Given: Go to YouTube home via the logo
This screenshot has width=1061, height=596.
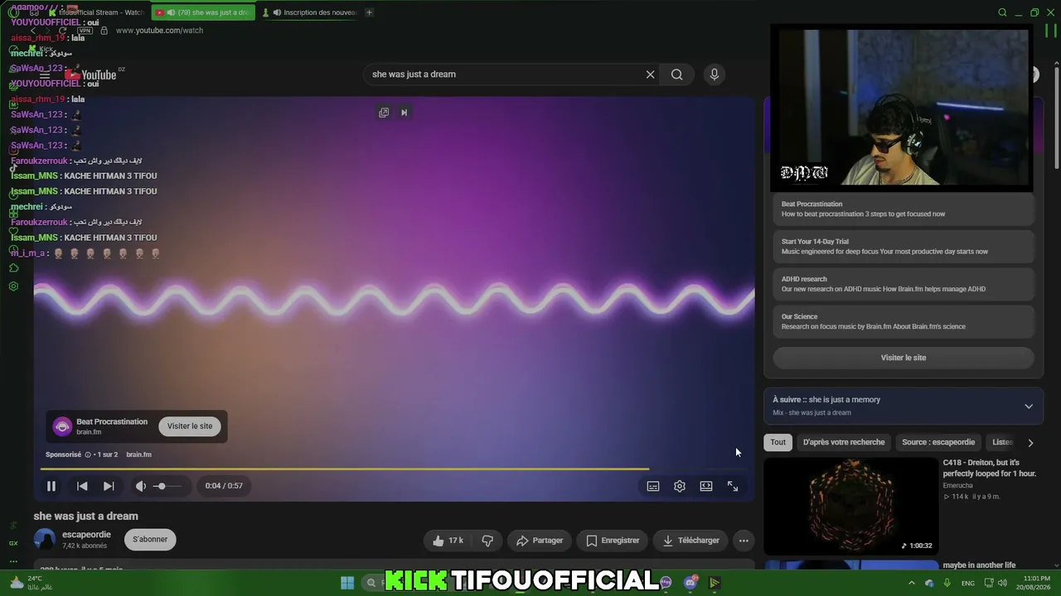Looking at the screenshot, I should (x=91, y=75).
